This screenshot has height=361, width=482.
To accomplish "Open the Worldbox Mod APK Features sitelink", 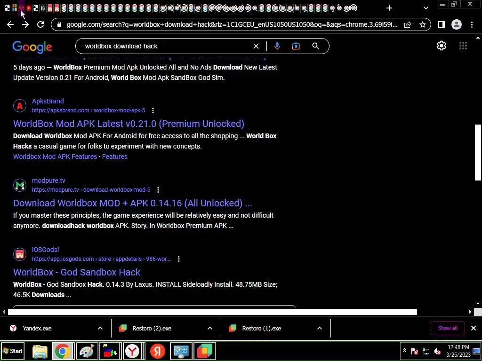I will pyautogui.click(x=55, y=157).
